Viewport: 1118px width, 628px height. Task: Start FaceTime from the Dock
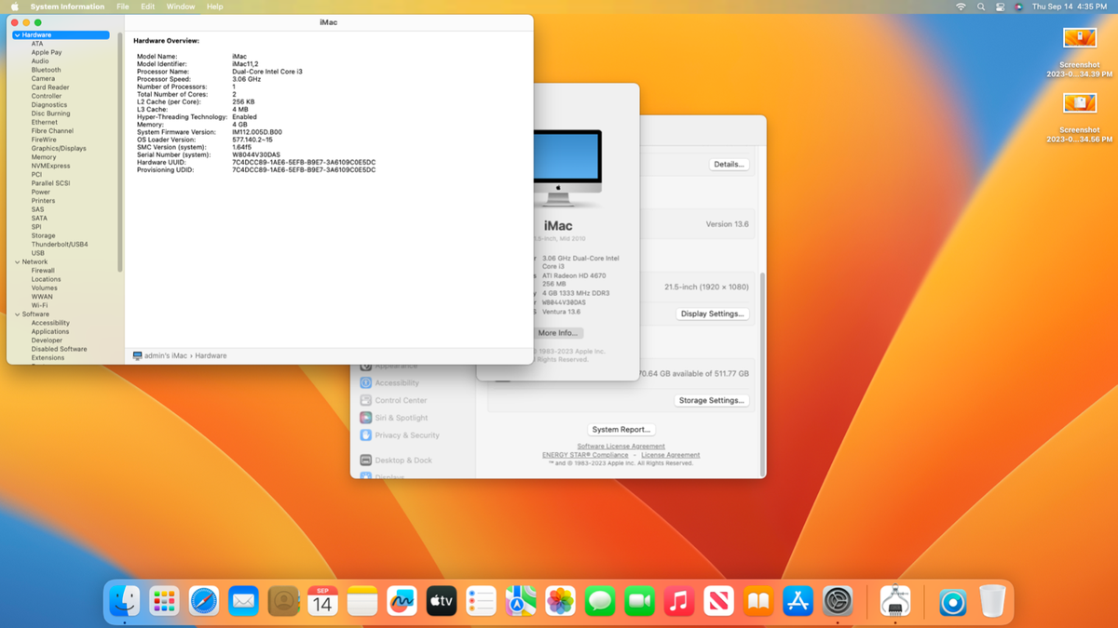[x=639, y=601]
